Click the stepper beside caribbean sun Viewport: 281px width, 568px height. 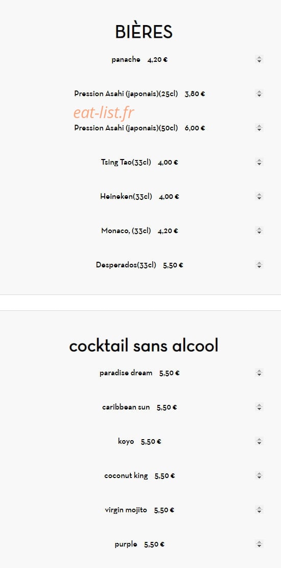259,407
